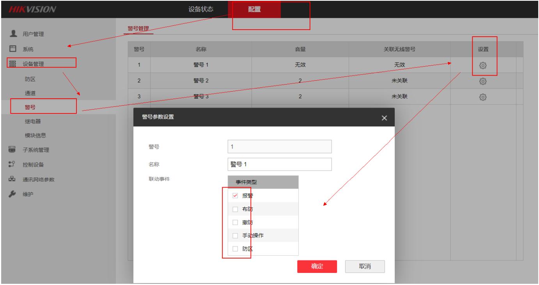The width and height of the screenshot is (539, 285).
Task: Check the 手动操作 event checkbox
Action: (x=235, y=235)
